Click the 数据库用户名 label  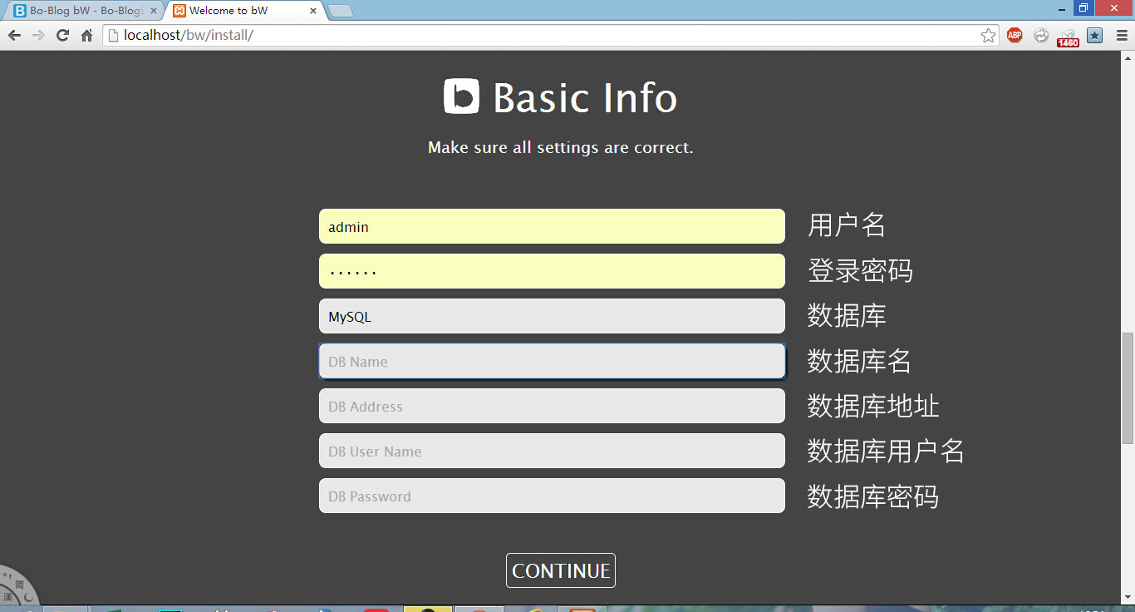(886, 451)
